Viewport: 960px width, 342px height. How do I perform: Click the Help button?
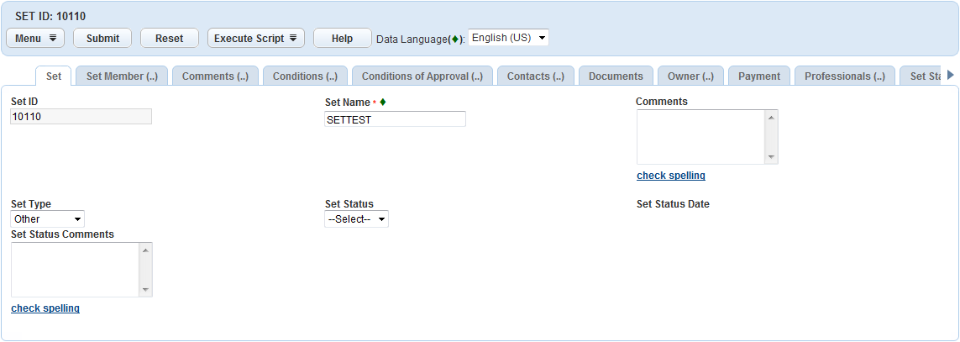click(342, 39)
